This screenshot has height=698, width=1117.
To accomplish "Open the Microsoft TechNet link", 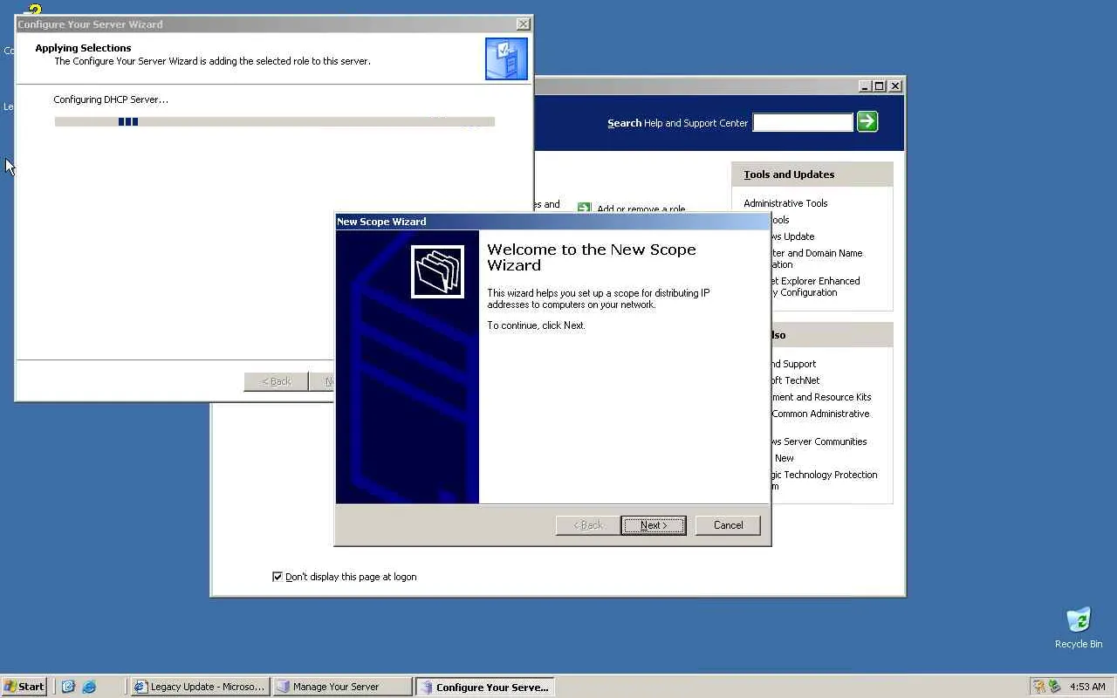I will [794, 380].
